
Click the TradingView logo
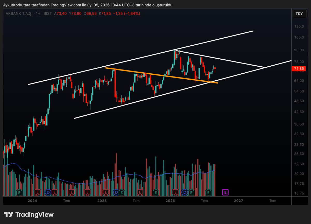[x=29, y=214]
